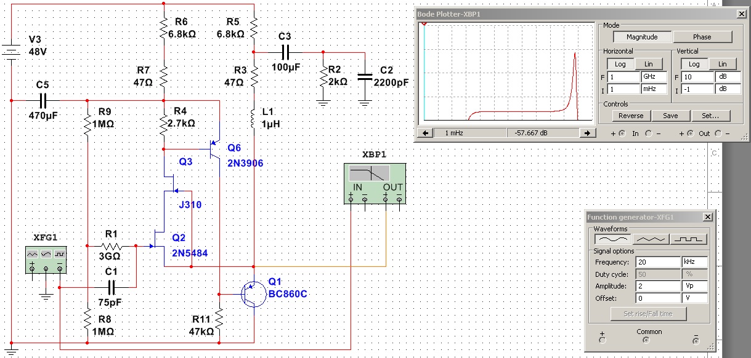Viewport: 751px width, 358px height.
Task: Click the Save button in Bode Plotter
Action: point(670,116)
